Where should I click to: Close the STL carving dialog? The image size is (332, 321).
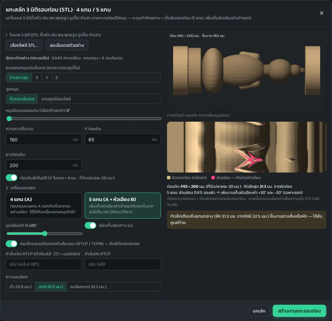(x=321, y=13)
